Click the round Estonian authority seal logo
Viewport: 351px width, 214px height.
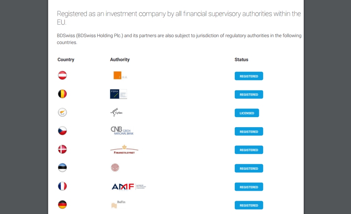[115, 168]
